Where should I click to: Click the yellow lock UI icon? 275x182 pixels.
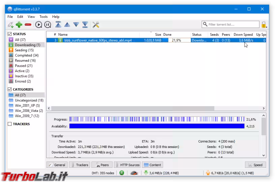[264, 25]
